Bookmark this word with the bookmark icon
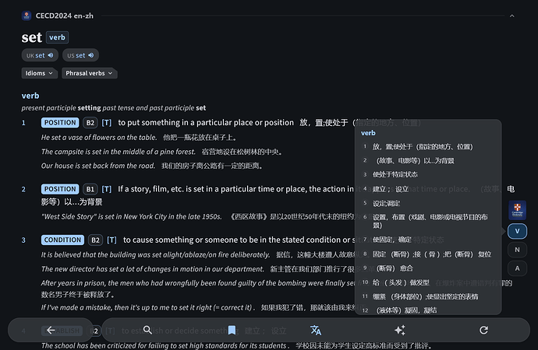Viewport: 538px width, 350px height. point(232,331)
